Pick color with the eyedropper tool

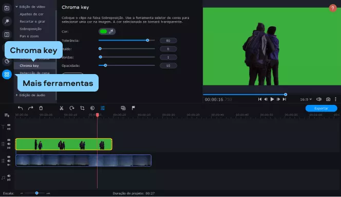point(111,31)
